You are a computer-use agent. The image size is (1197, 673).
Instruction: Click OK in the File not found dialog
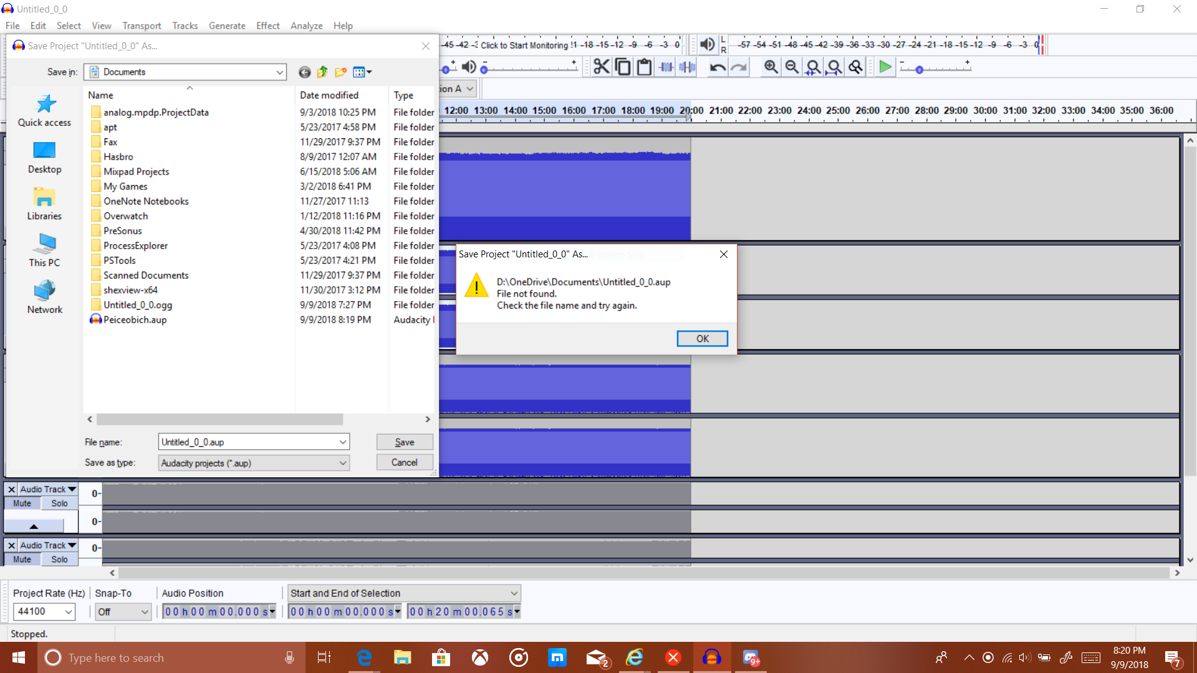coord(702,338)
